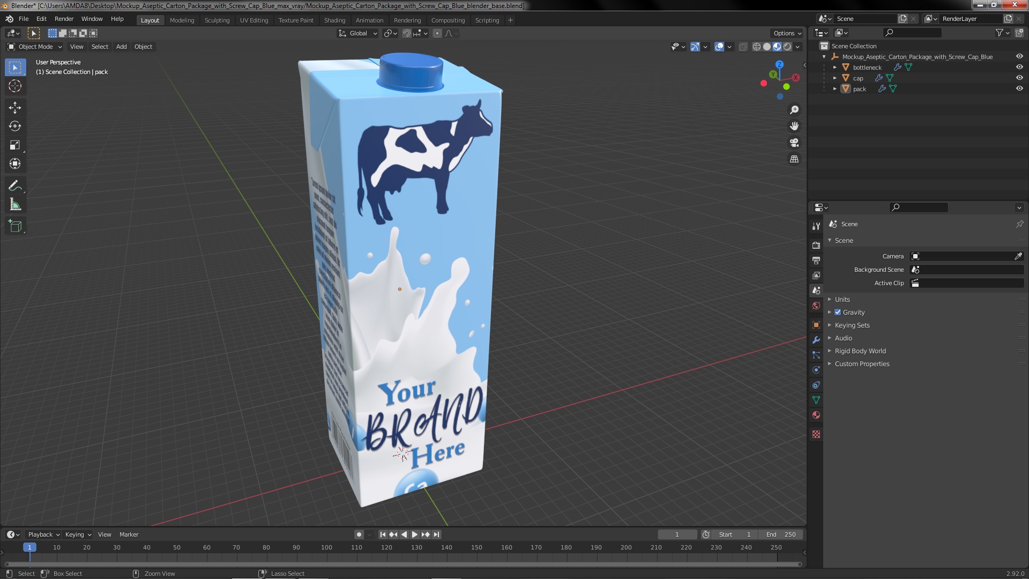The image size is (1029, 579).
Task: Switch to Rendered viewport shading
Action: (x=787, y=47)
